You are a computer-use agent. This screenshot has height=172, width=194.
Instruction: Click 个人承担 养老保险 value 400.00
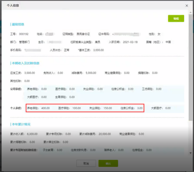pyautogui.click(x=45, y=108)
